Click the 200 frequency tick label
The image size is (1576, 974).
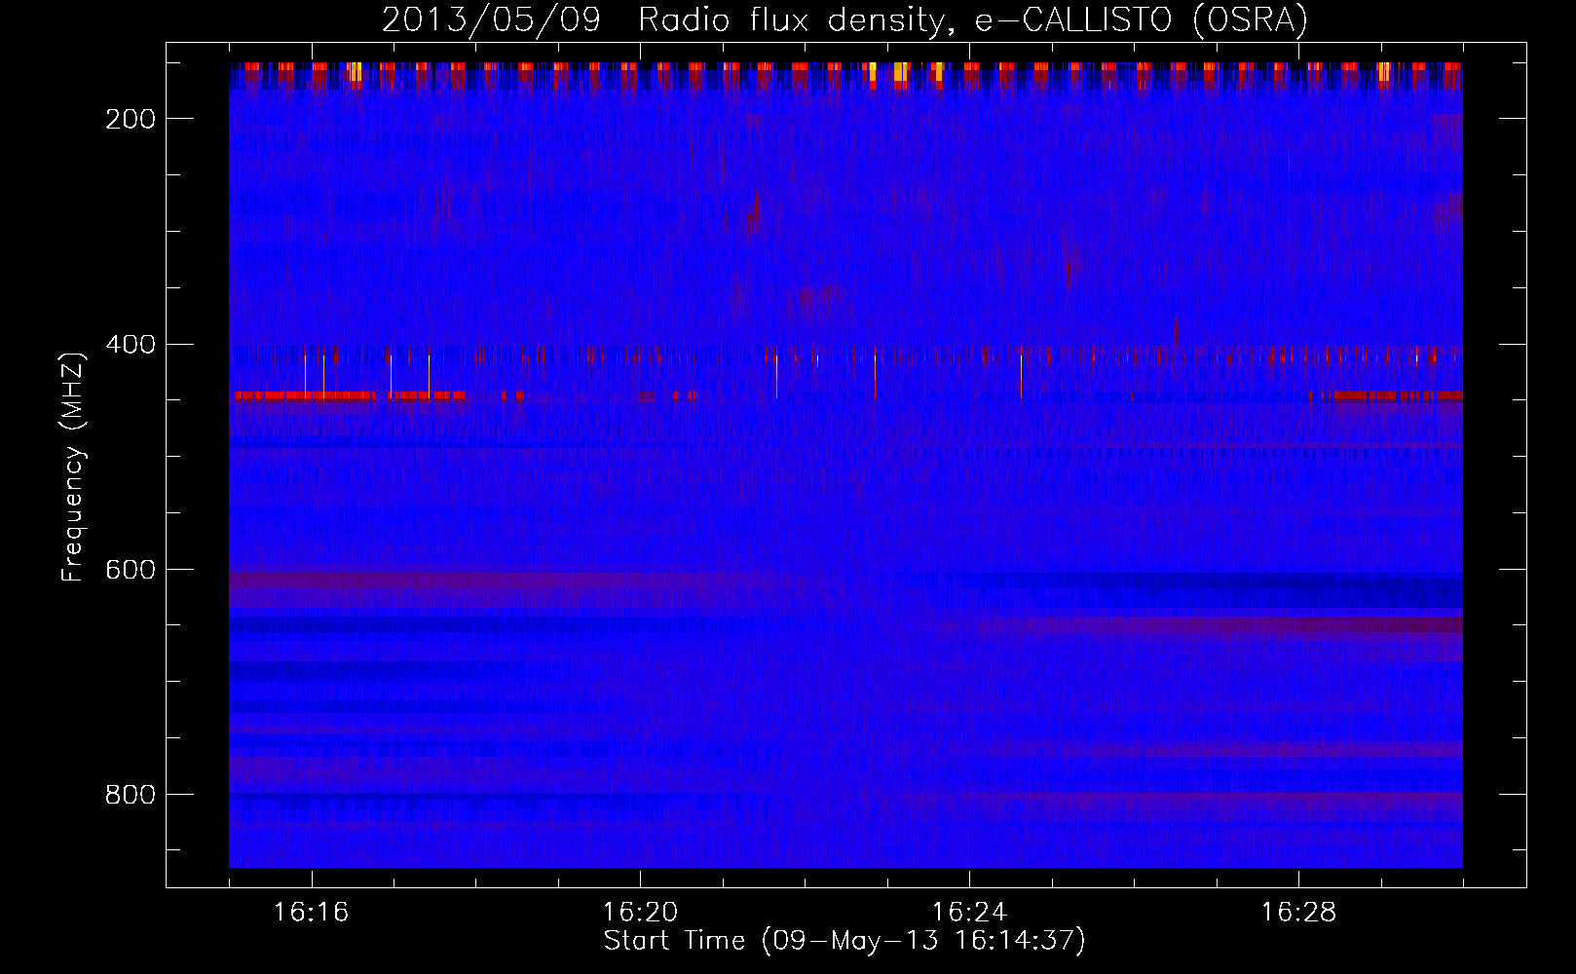[131, 119]
